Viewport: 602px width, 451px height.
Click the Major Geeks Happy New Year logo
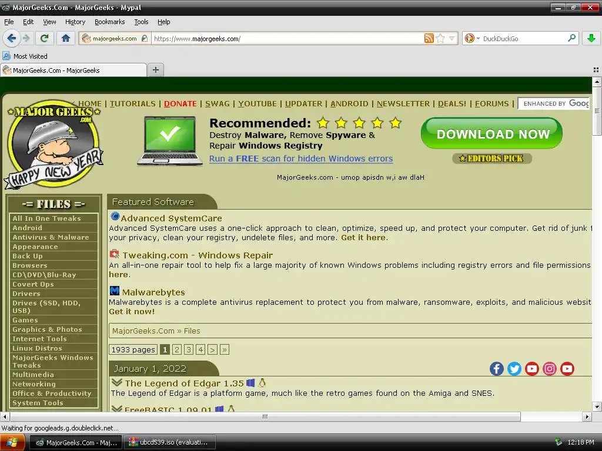[53, 144]
